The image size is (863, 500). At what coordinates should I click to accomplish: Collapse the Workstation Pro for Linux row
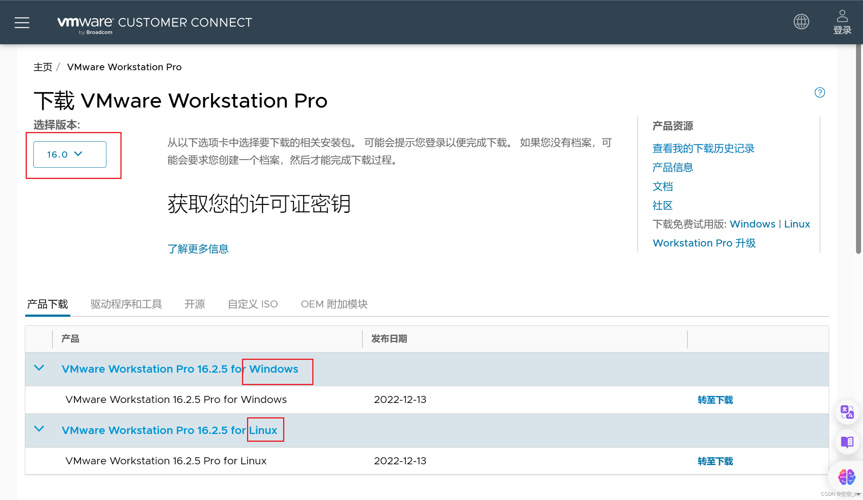tap(39, 429)
